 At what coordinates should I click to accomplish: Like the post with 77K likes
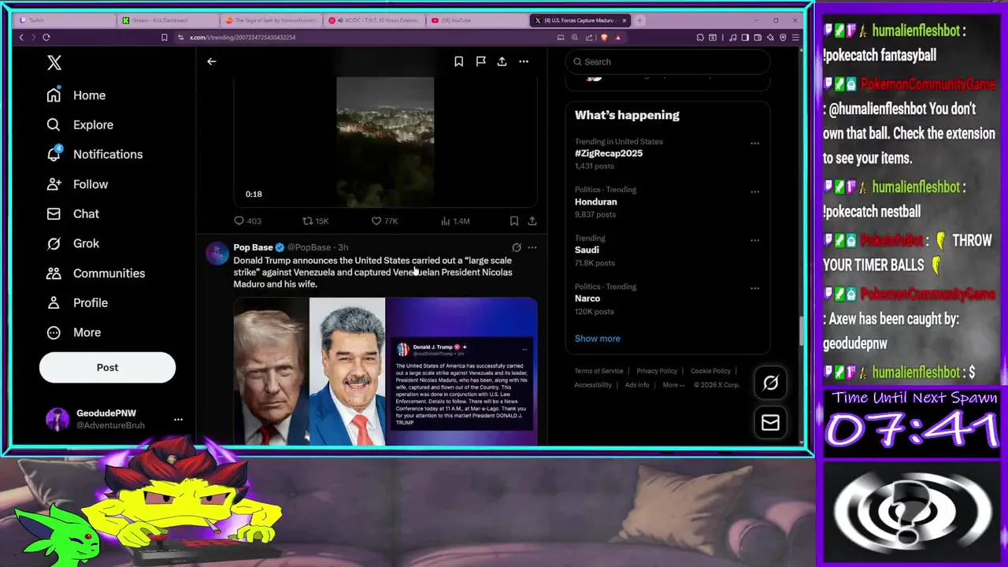coord(376,221)
